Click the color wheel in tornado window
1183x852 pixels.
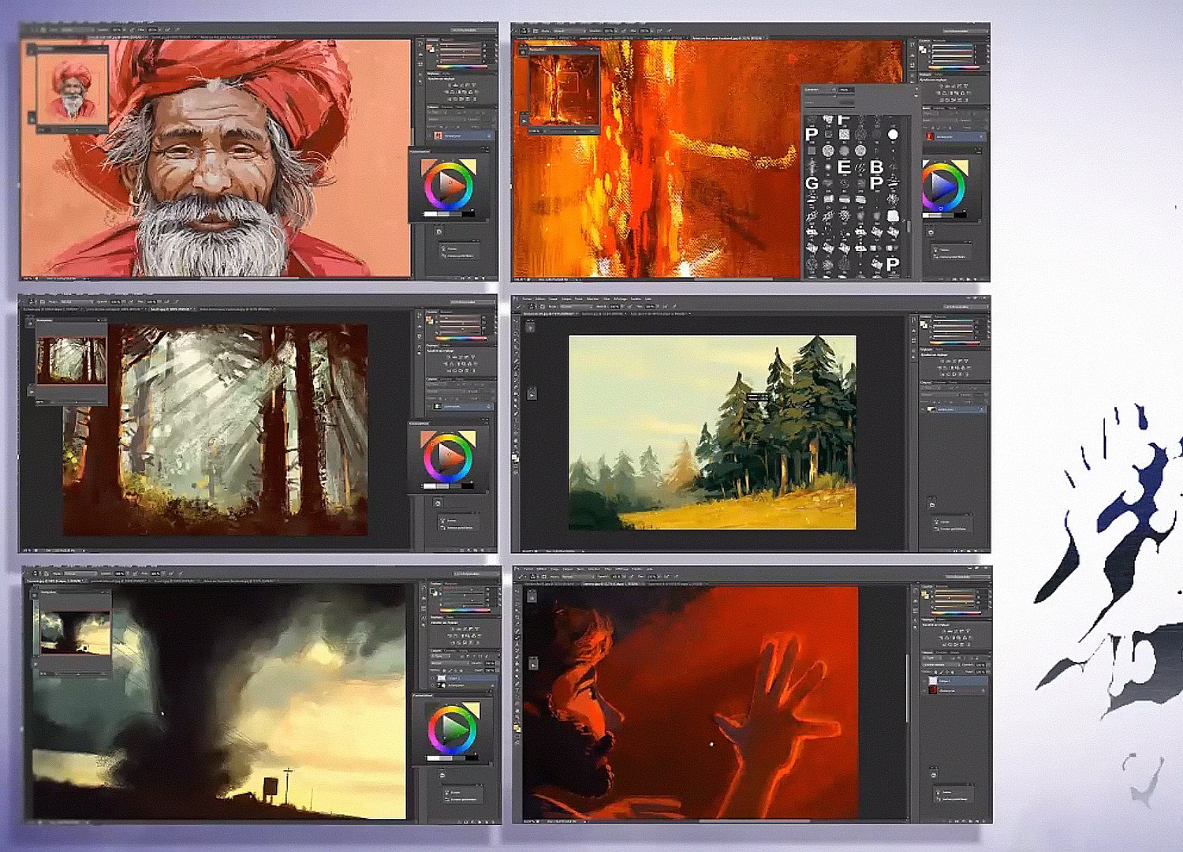453,730
